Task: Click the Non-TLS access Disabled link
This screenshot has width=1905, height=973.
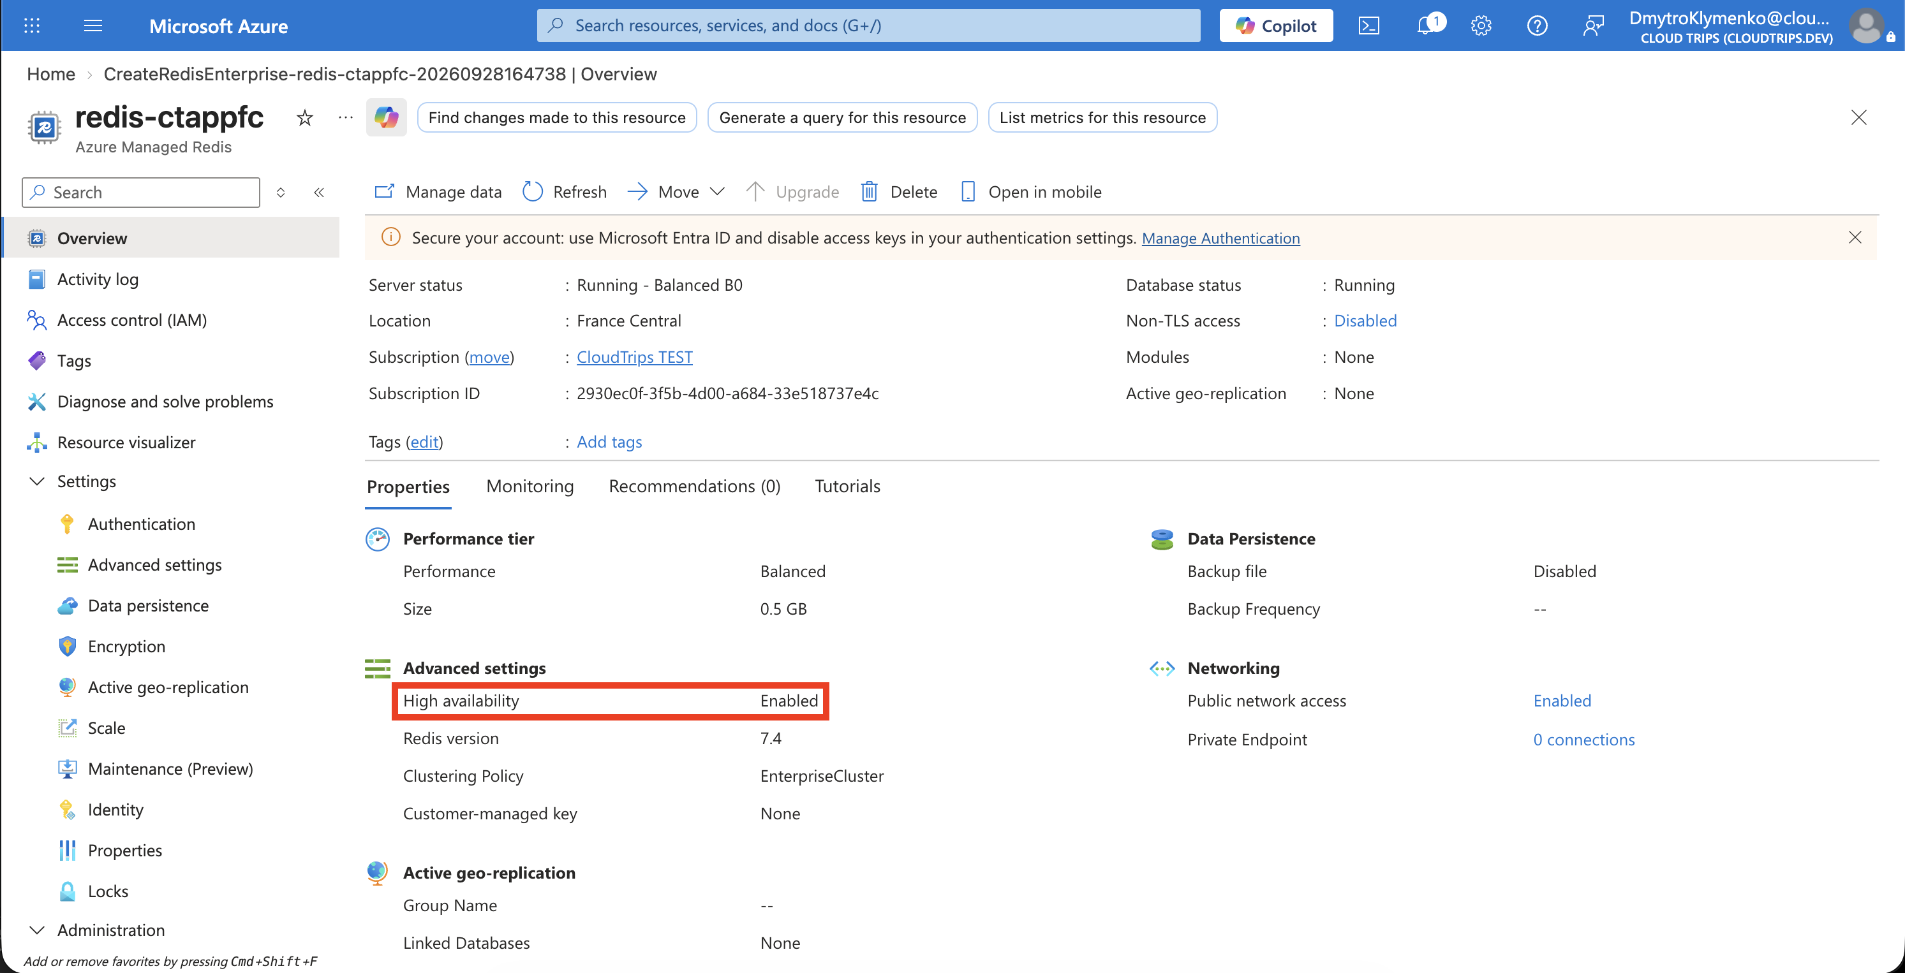Action: 1365,321
